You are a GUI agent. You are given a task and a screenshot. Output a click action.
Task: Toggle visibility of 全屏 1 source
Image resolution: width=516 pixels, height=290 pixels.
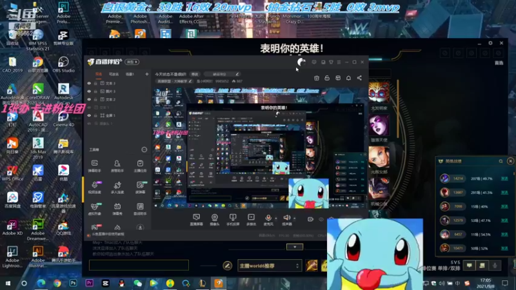tap(89, 115)
